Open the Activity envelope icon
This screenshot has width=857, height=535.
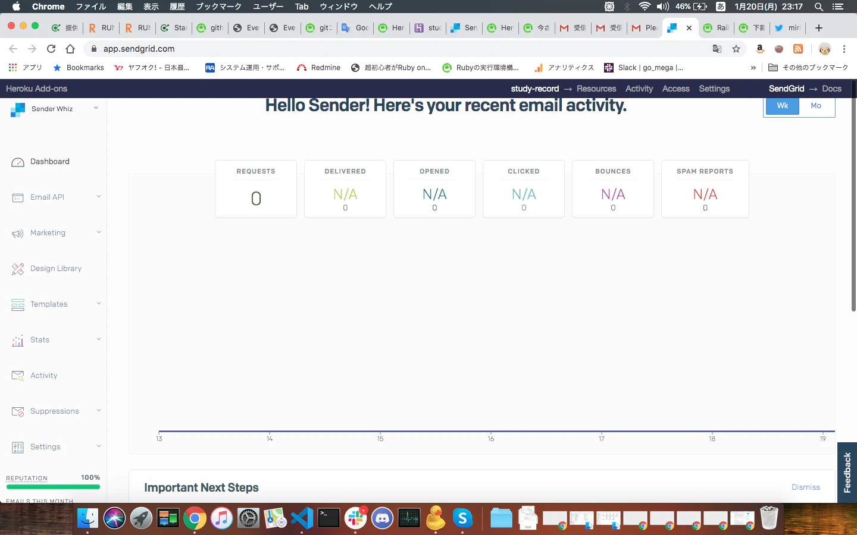[18, 376]
